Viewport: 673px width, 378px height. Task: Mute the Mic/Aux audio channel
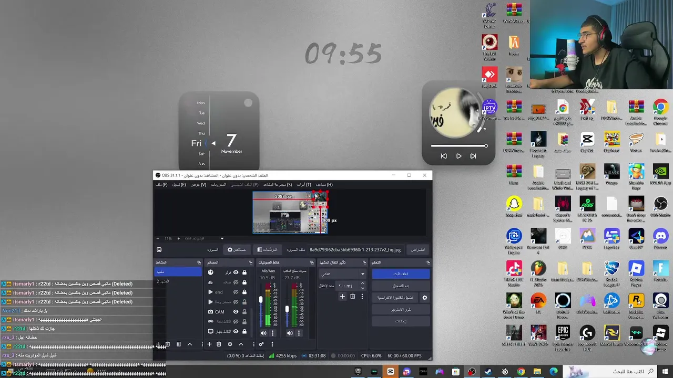tap(263, 333)
